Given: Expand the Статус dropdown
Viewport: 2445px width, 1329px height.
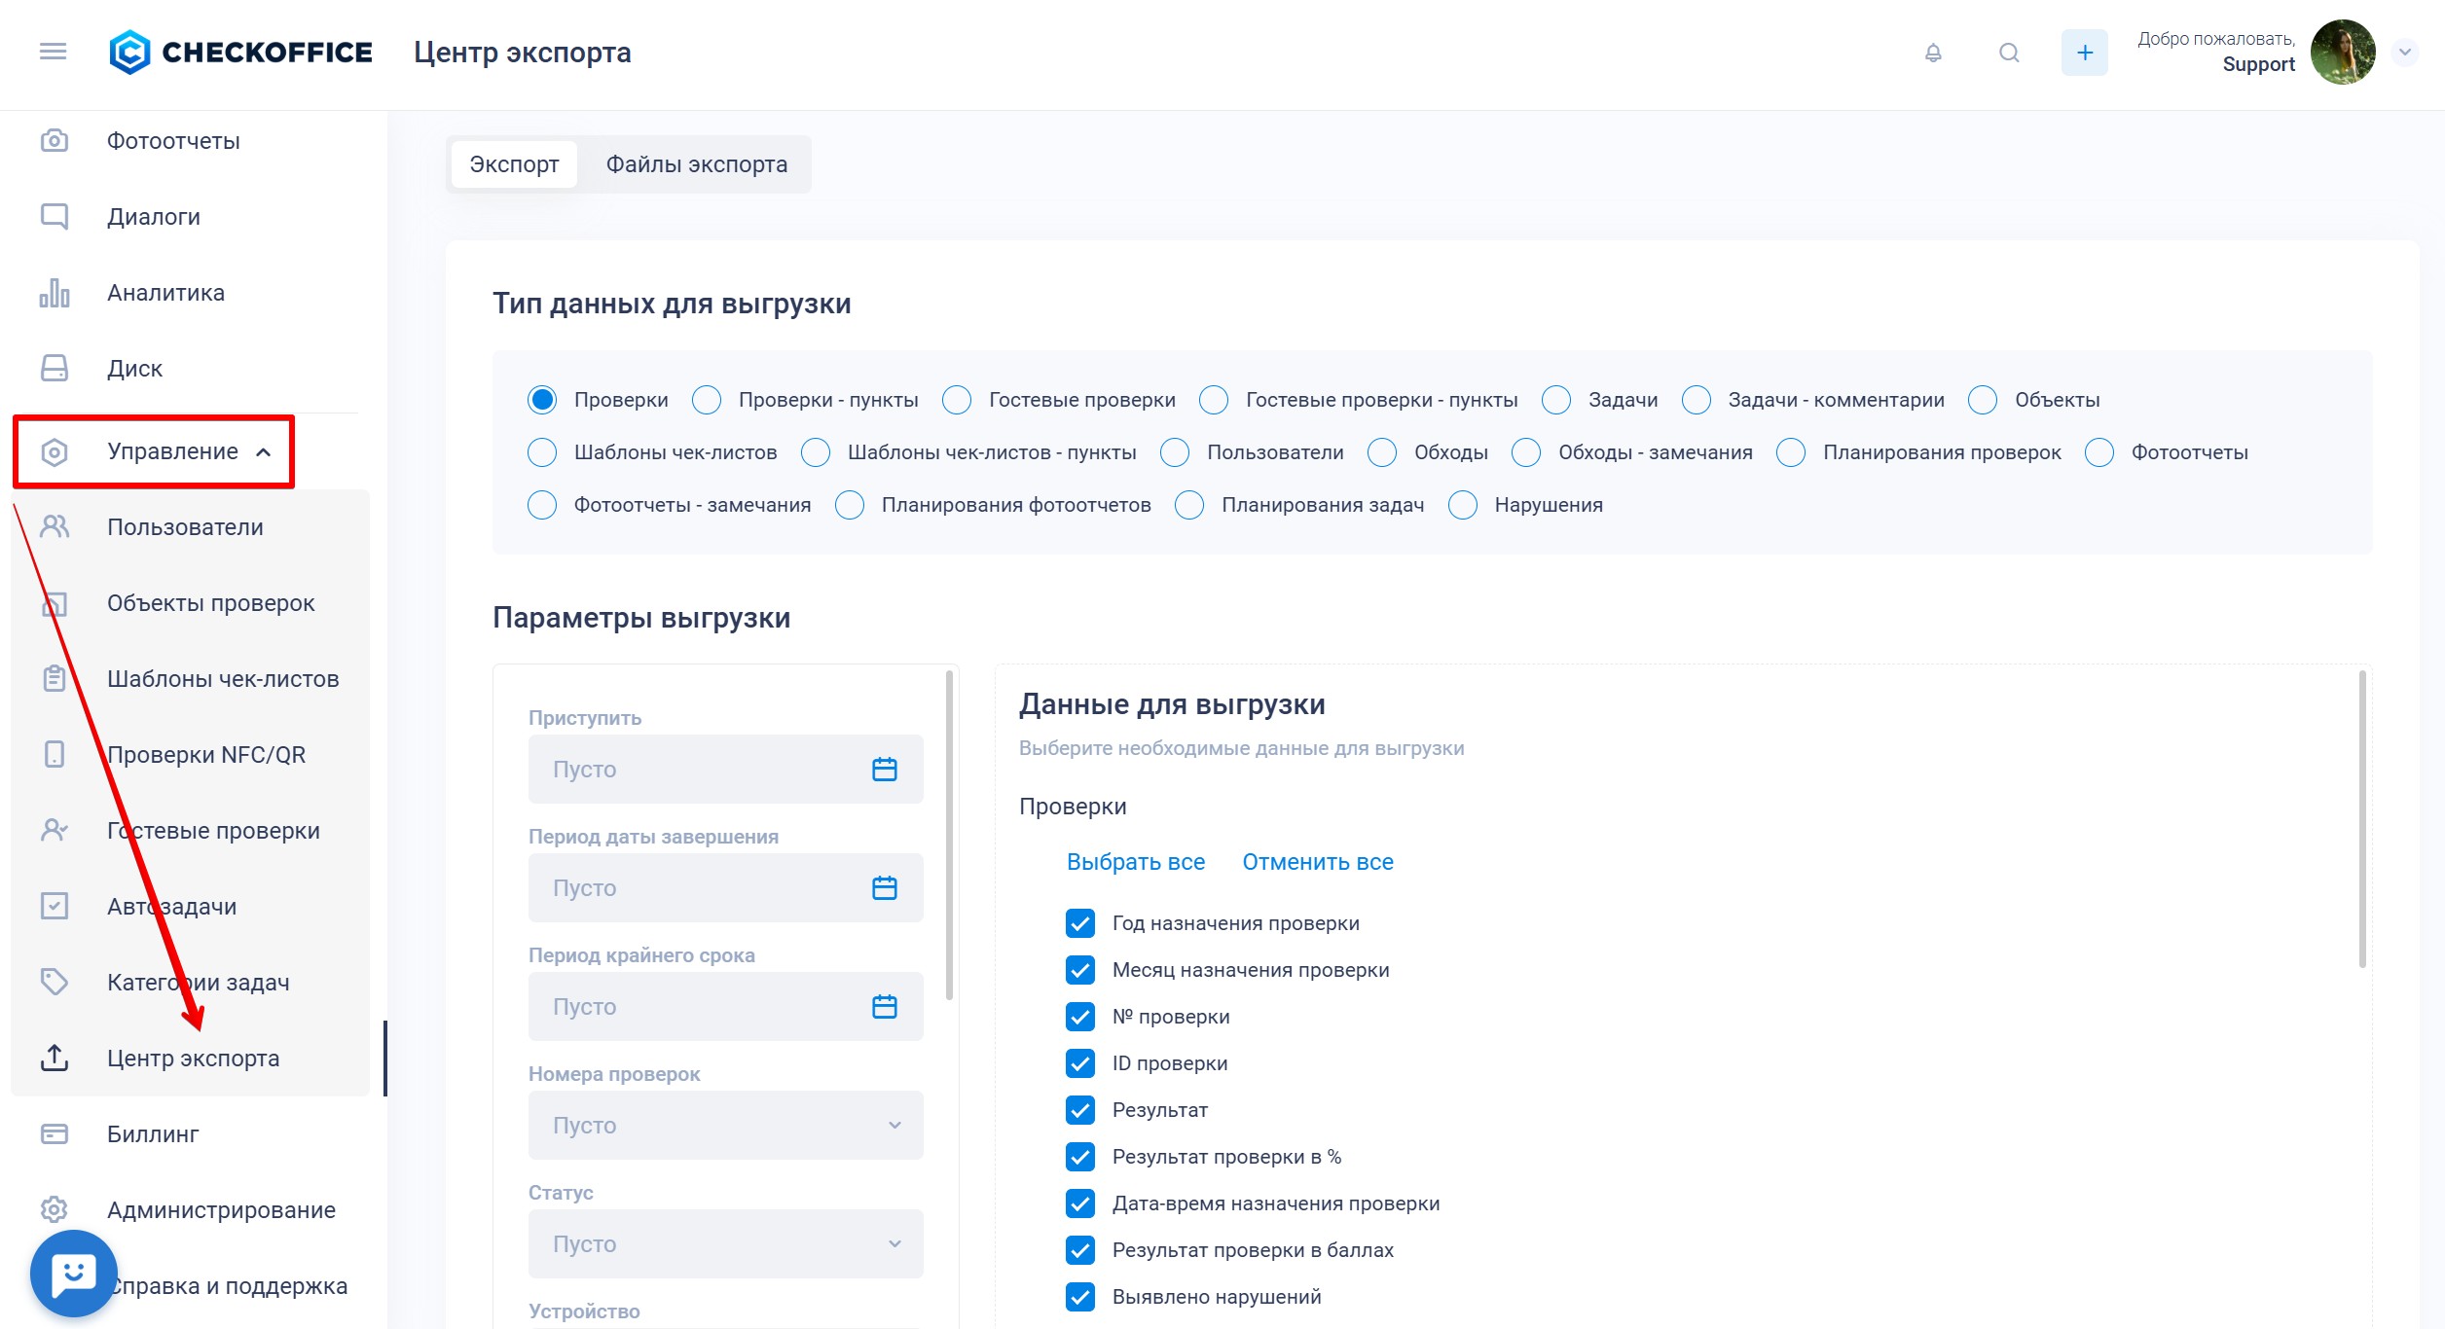Looking at the screenshot, I should [x=725, y=1244].
